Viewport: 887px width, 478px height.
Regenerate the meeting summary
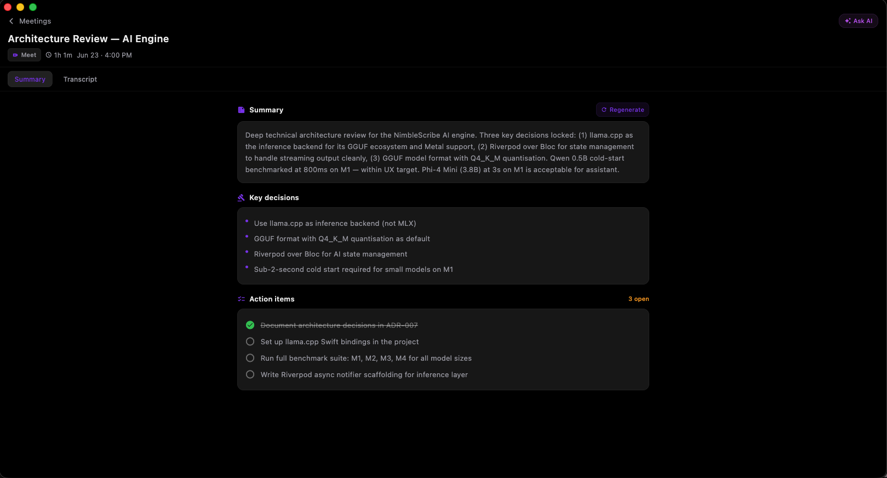(x=622, y=110)
